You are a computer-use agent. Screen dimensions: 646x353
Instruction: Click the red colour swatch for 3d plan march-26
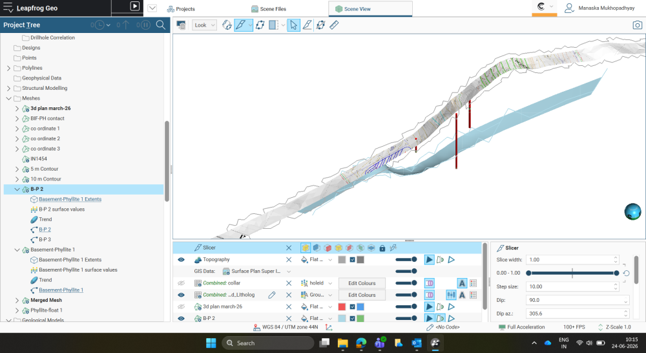click(x=342, y=307)
